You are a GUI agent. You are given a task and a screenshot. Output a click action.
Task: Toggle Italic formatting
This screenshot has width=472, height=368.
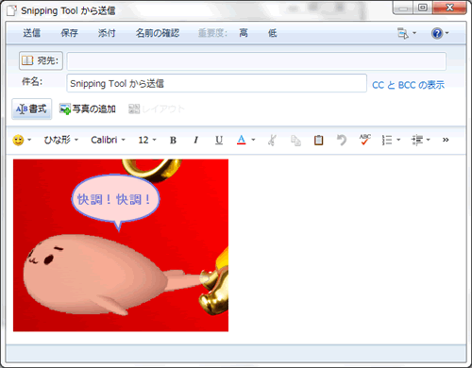pyautogui.click(x=195, y=140)
